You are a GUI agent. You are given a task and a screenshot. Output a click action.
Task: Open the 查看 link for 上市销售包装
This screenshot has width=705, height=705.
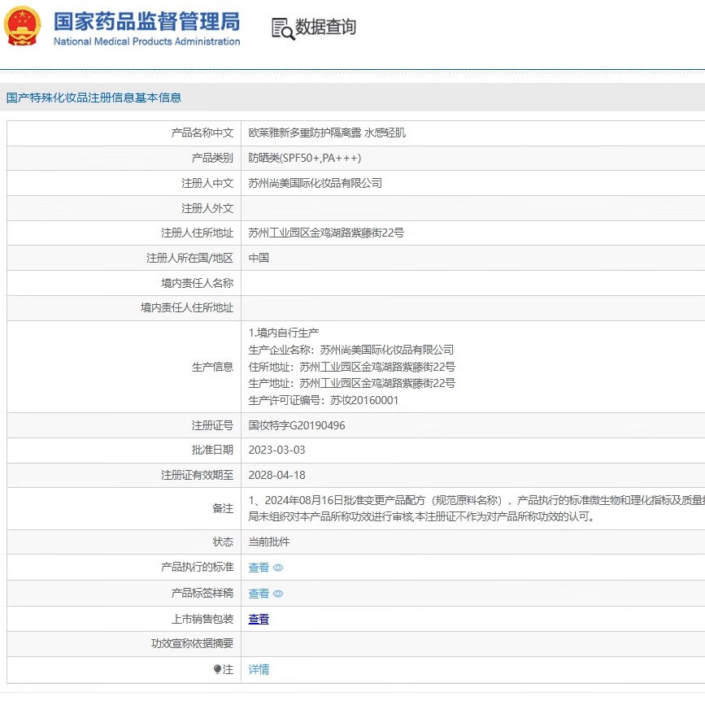click(x=259, y=619)
